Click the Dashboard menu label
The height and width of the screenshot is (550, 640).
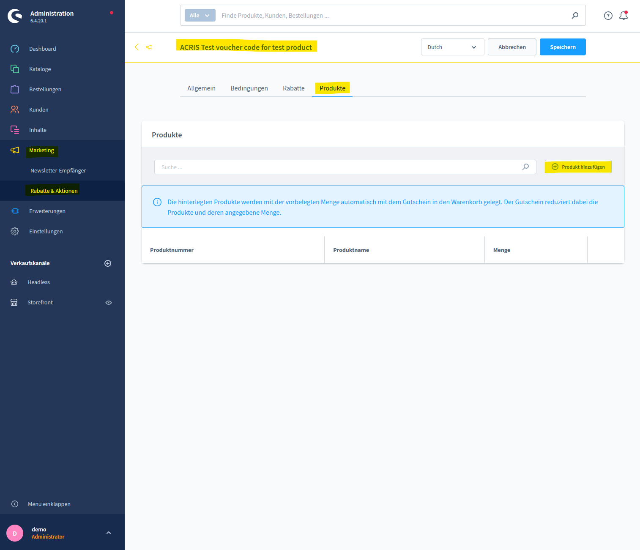tap(43, 49)
